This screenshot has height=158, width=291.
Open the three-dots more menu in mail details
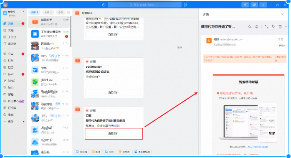(x=287, y=27)
